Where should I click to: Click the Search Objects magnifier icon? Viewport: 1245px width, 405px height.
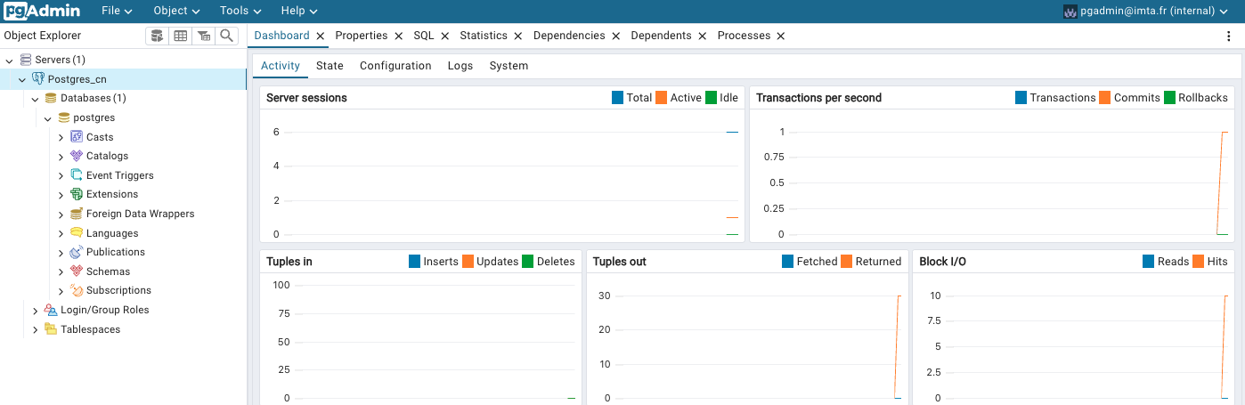point(227,36)
